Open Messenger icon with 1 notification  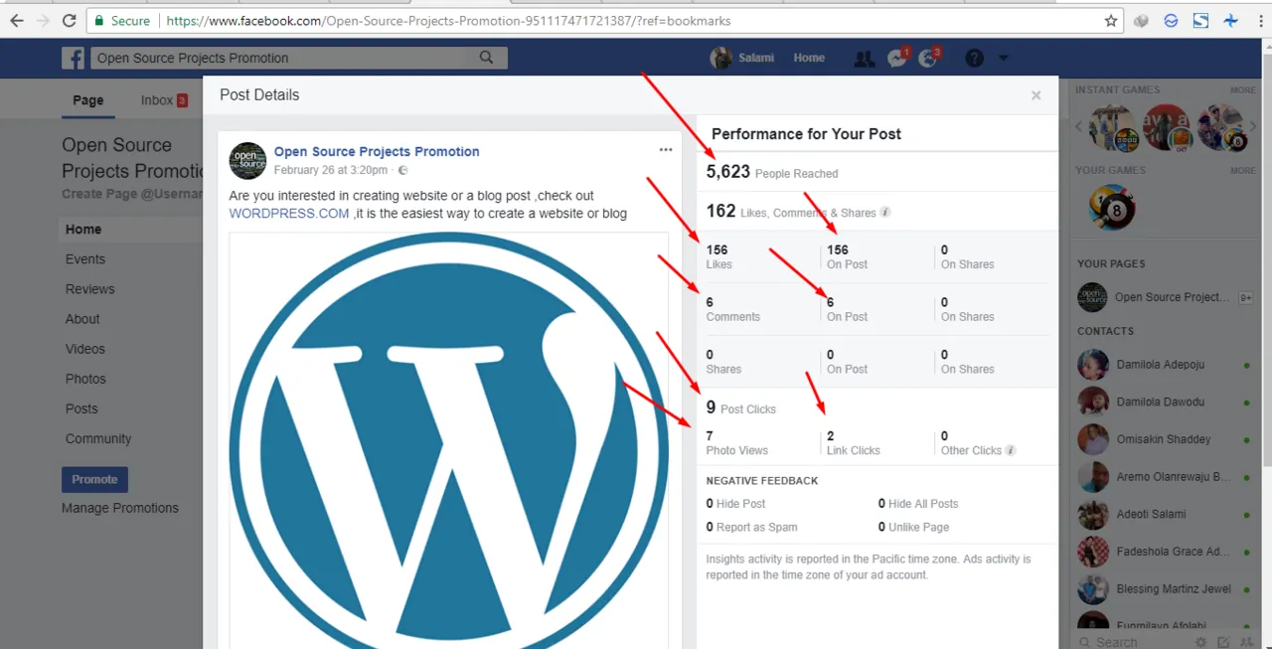[897, 58]
